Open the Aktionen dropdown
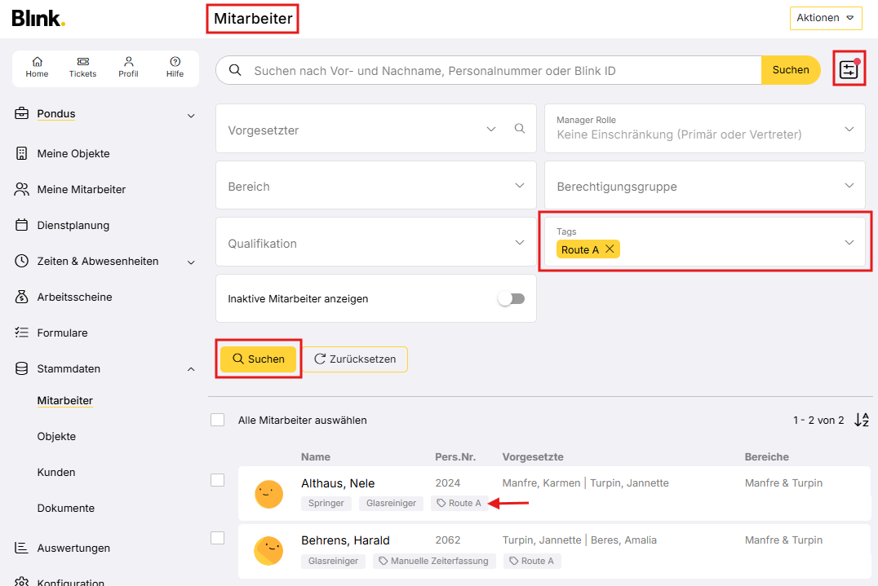 [x=825, y=18]
